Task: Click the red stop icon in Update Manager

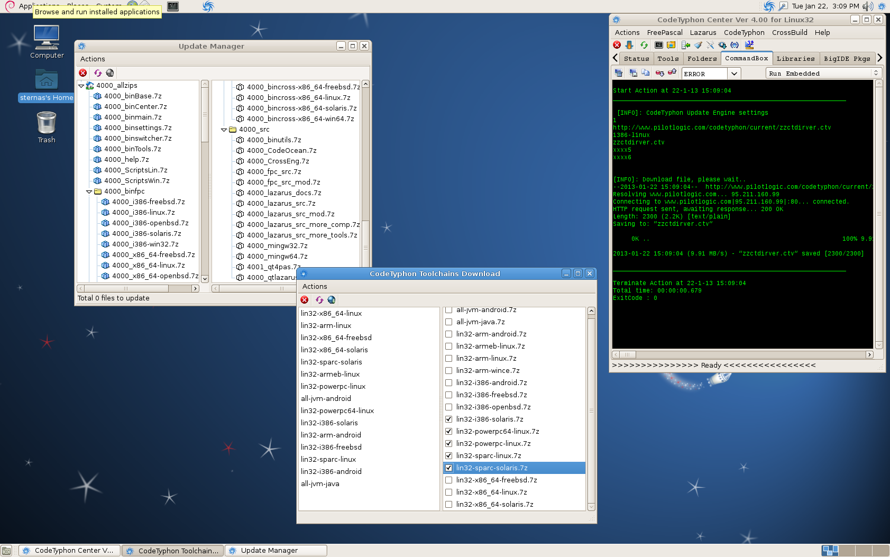Action: [83, 73]
